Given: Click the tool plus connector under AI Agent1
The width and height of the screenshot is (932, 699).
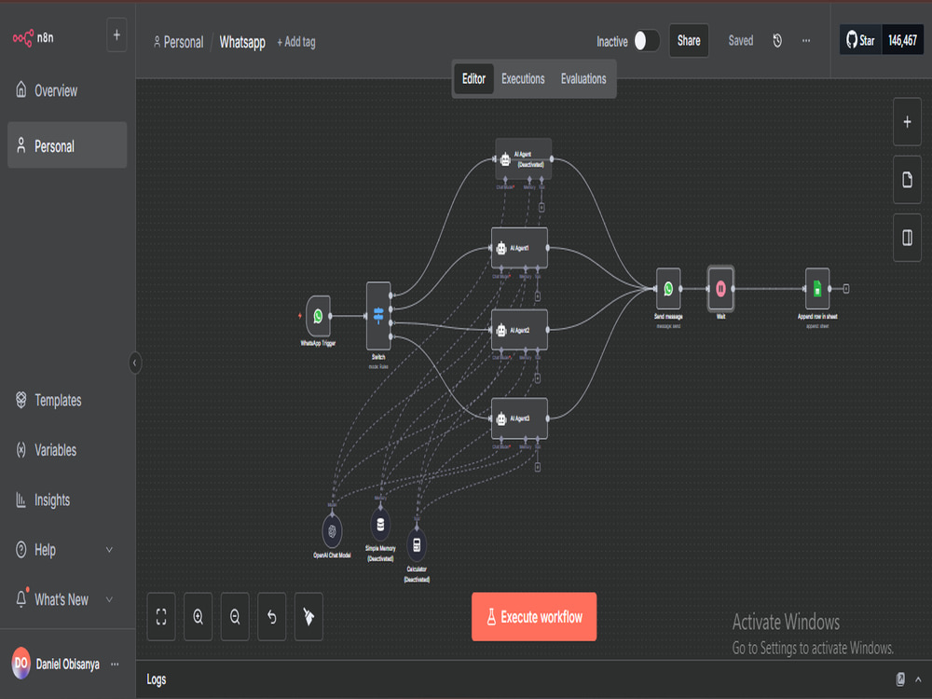Looking at the screenshot, I should (x=538, y=296).
